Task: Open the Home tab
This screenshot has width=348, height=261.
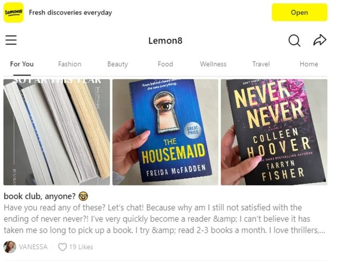Action: point(309,64)
